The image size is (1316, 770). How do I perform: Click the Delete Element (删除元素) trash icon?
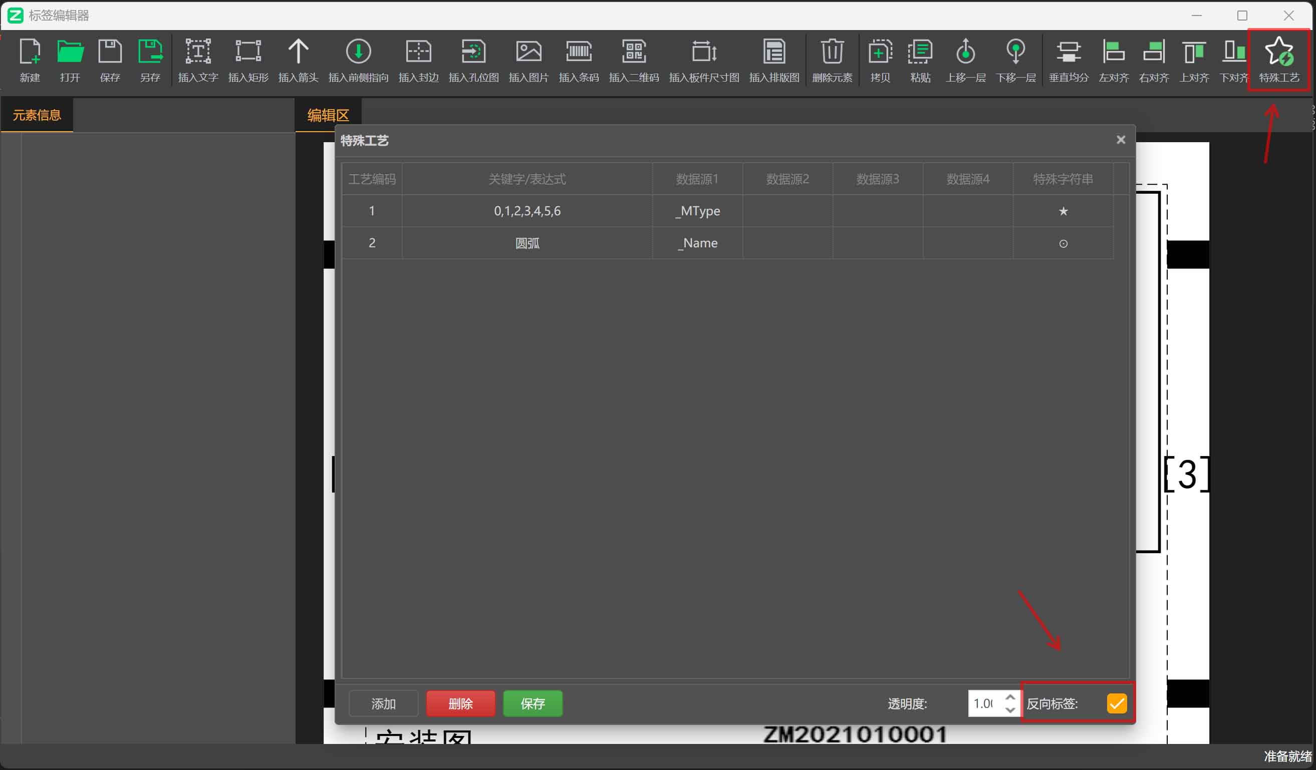[x=832, y=52]
